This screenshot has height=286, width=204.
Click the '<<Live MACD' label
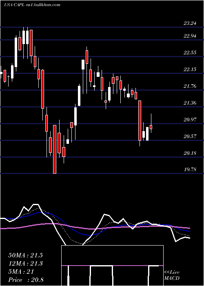[172, 275]
